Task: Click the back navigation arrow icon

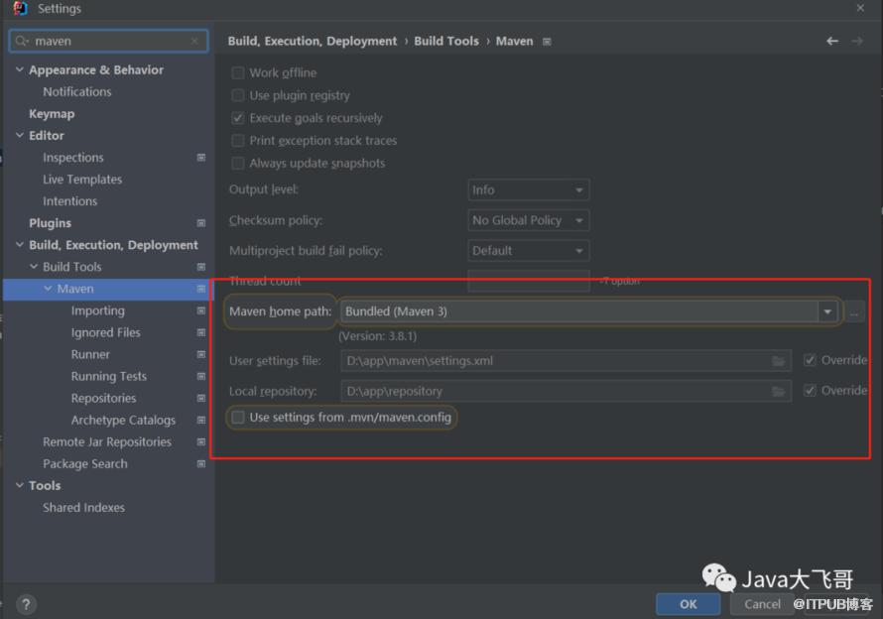Action: (832, 41)
